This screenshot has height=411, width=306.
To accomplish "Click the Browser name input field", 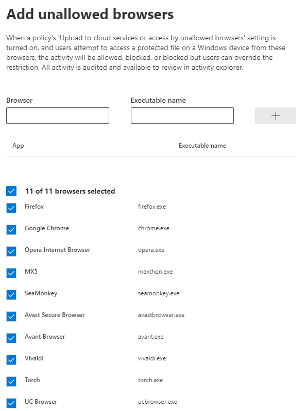I will pyautogui.click(x=58, y=116).
